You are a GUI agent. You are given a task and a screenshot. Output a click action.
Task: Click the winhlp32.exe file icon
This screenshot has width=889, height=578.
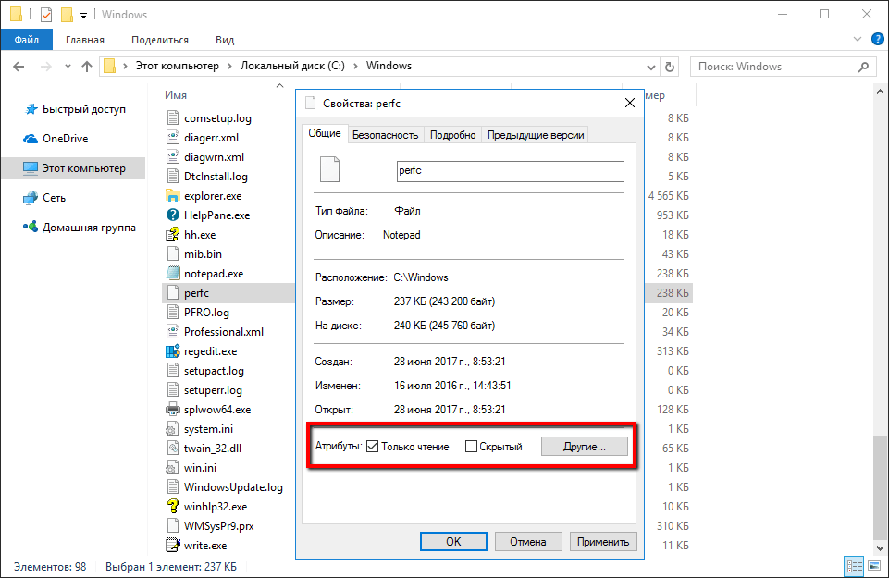(176, 506)
